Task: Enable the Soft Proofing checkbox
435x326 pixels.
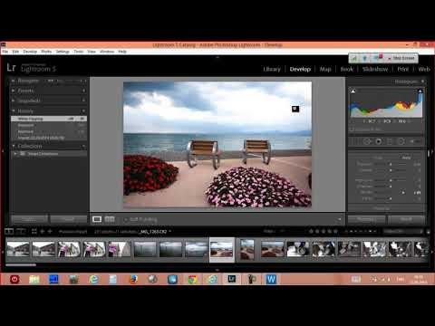Action: click(x=126, y=220)
